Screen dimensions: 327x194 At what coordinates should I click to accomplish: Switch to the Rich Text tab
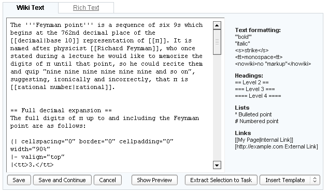click(86, 8)
